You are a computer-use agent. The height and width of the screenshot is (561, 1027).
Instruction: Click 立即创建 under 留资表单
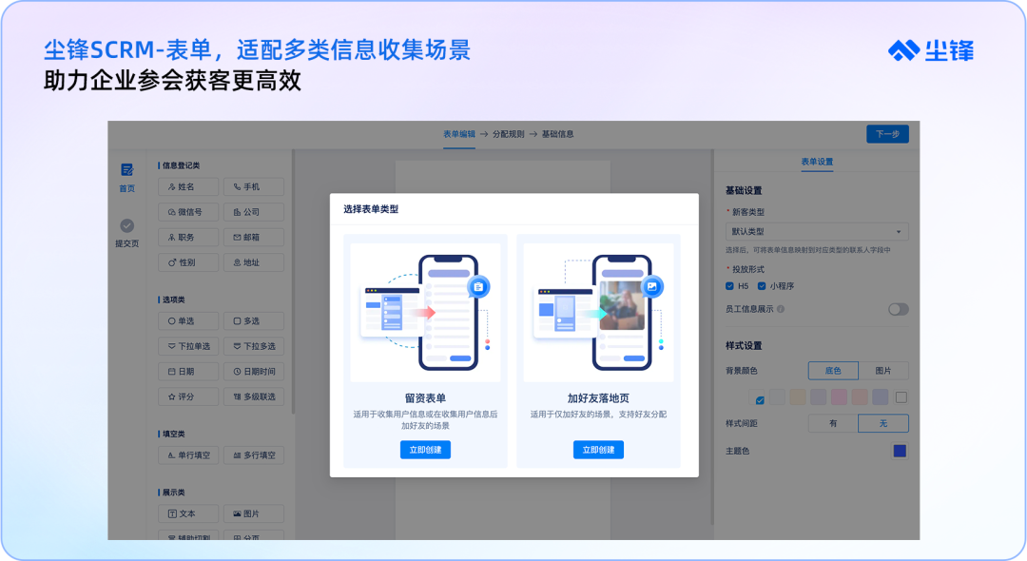(425, 450)
